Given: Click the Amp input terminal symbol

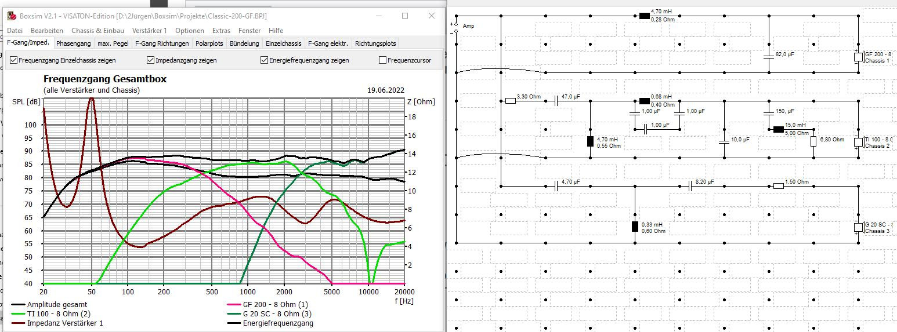Looking at the screenshot, I should [x=456, y=27].
